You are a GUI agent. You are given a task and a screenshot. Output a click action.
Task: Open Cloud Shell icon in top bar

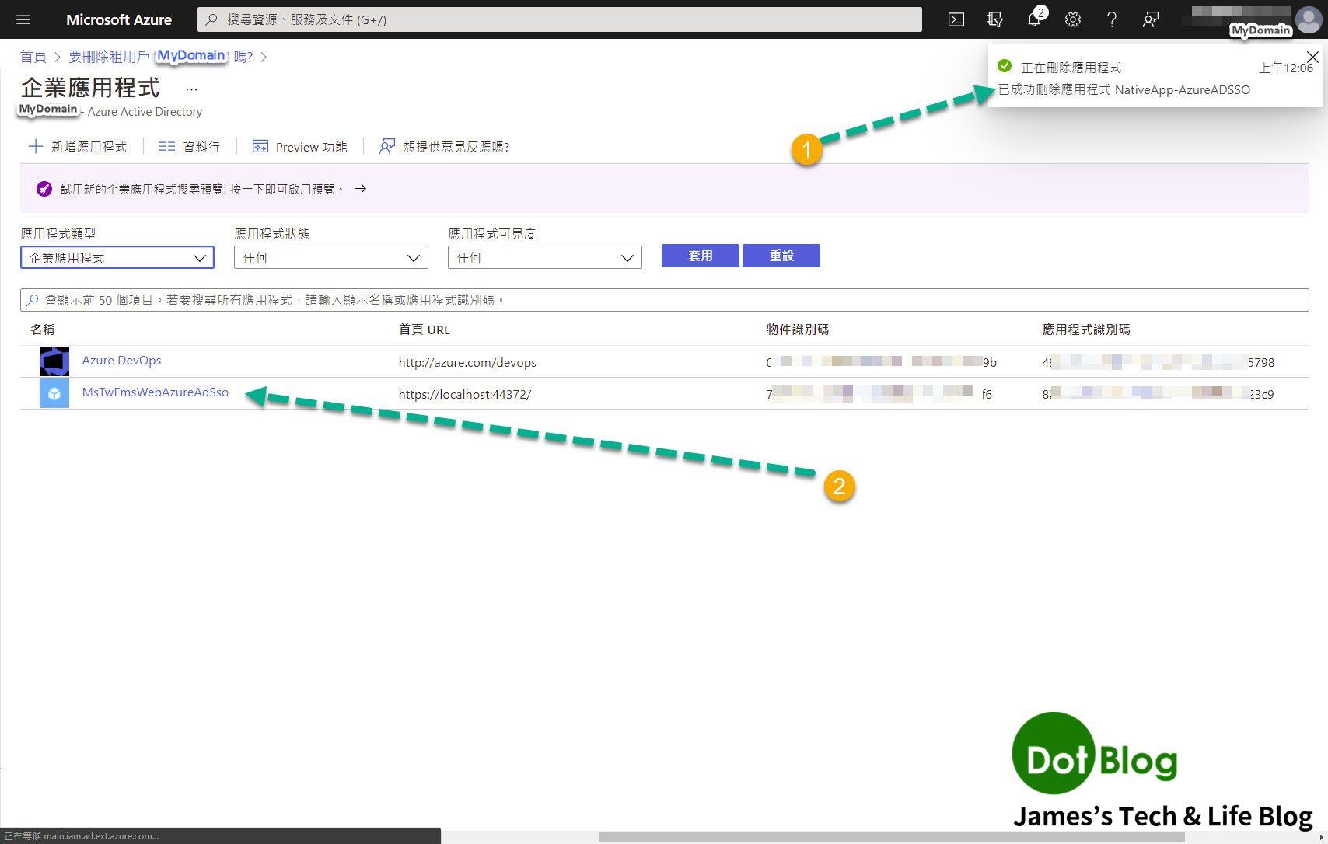click(x=956, y=19)
